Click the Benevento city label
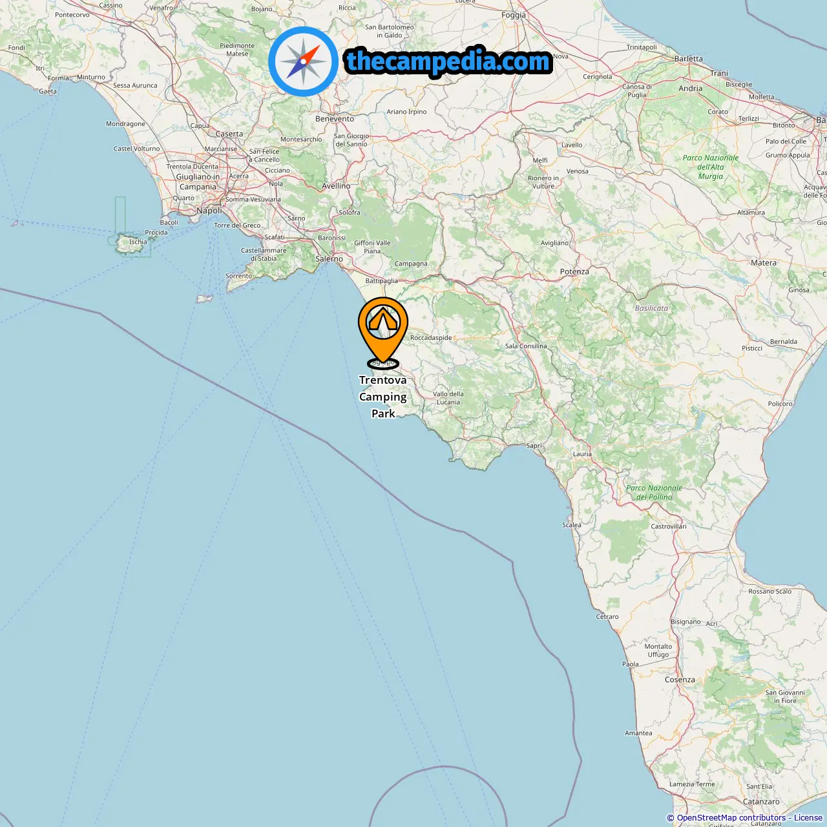The image size is (827, 827). [335, 119]
